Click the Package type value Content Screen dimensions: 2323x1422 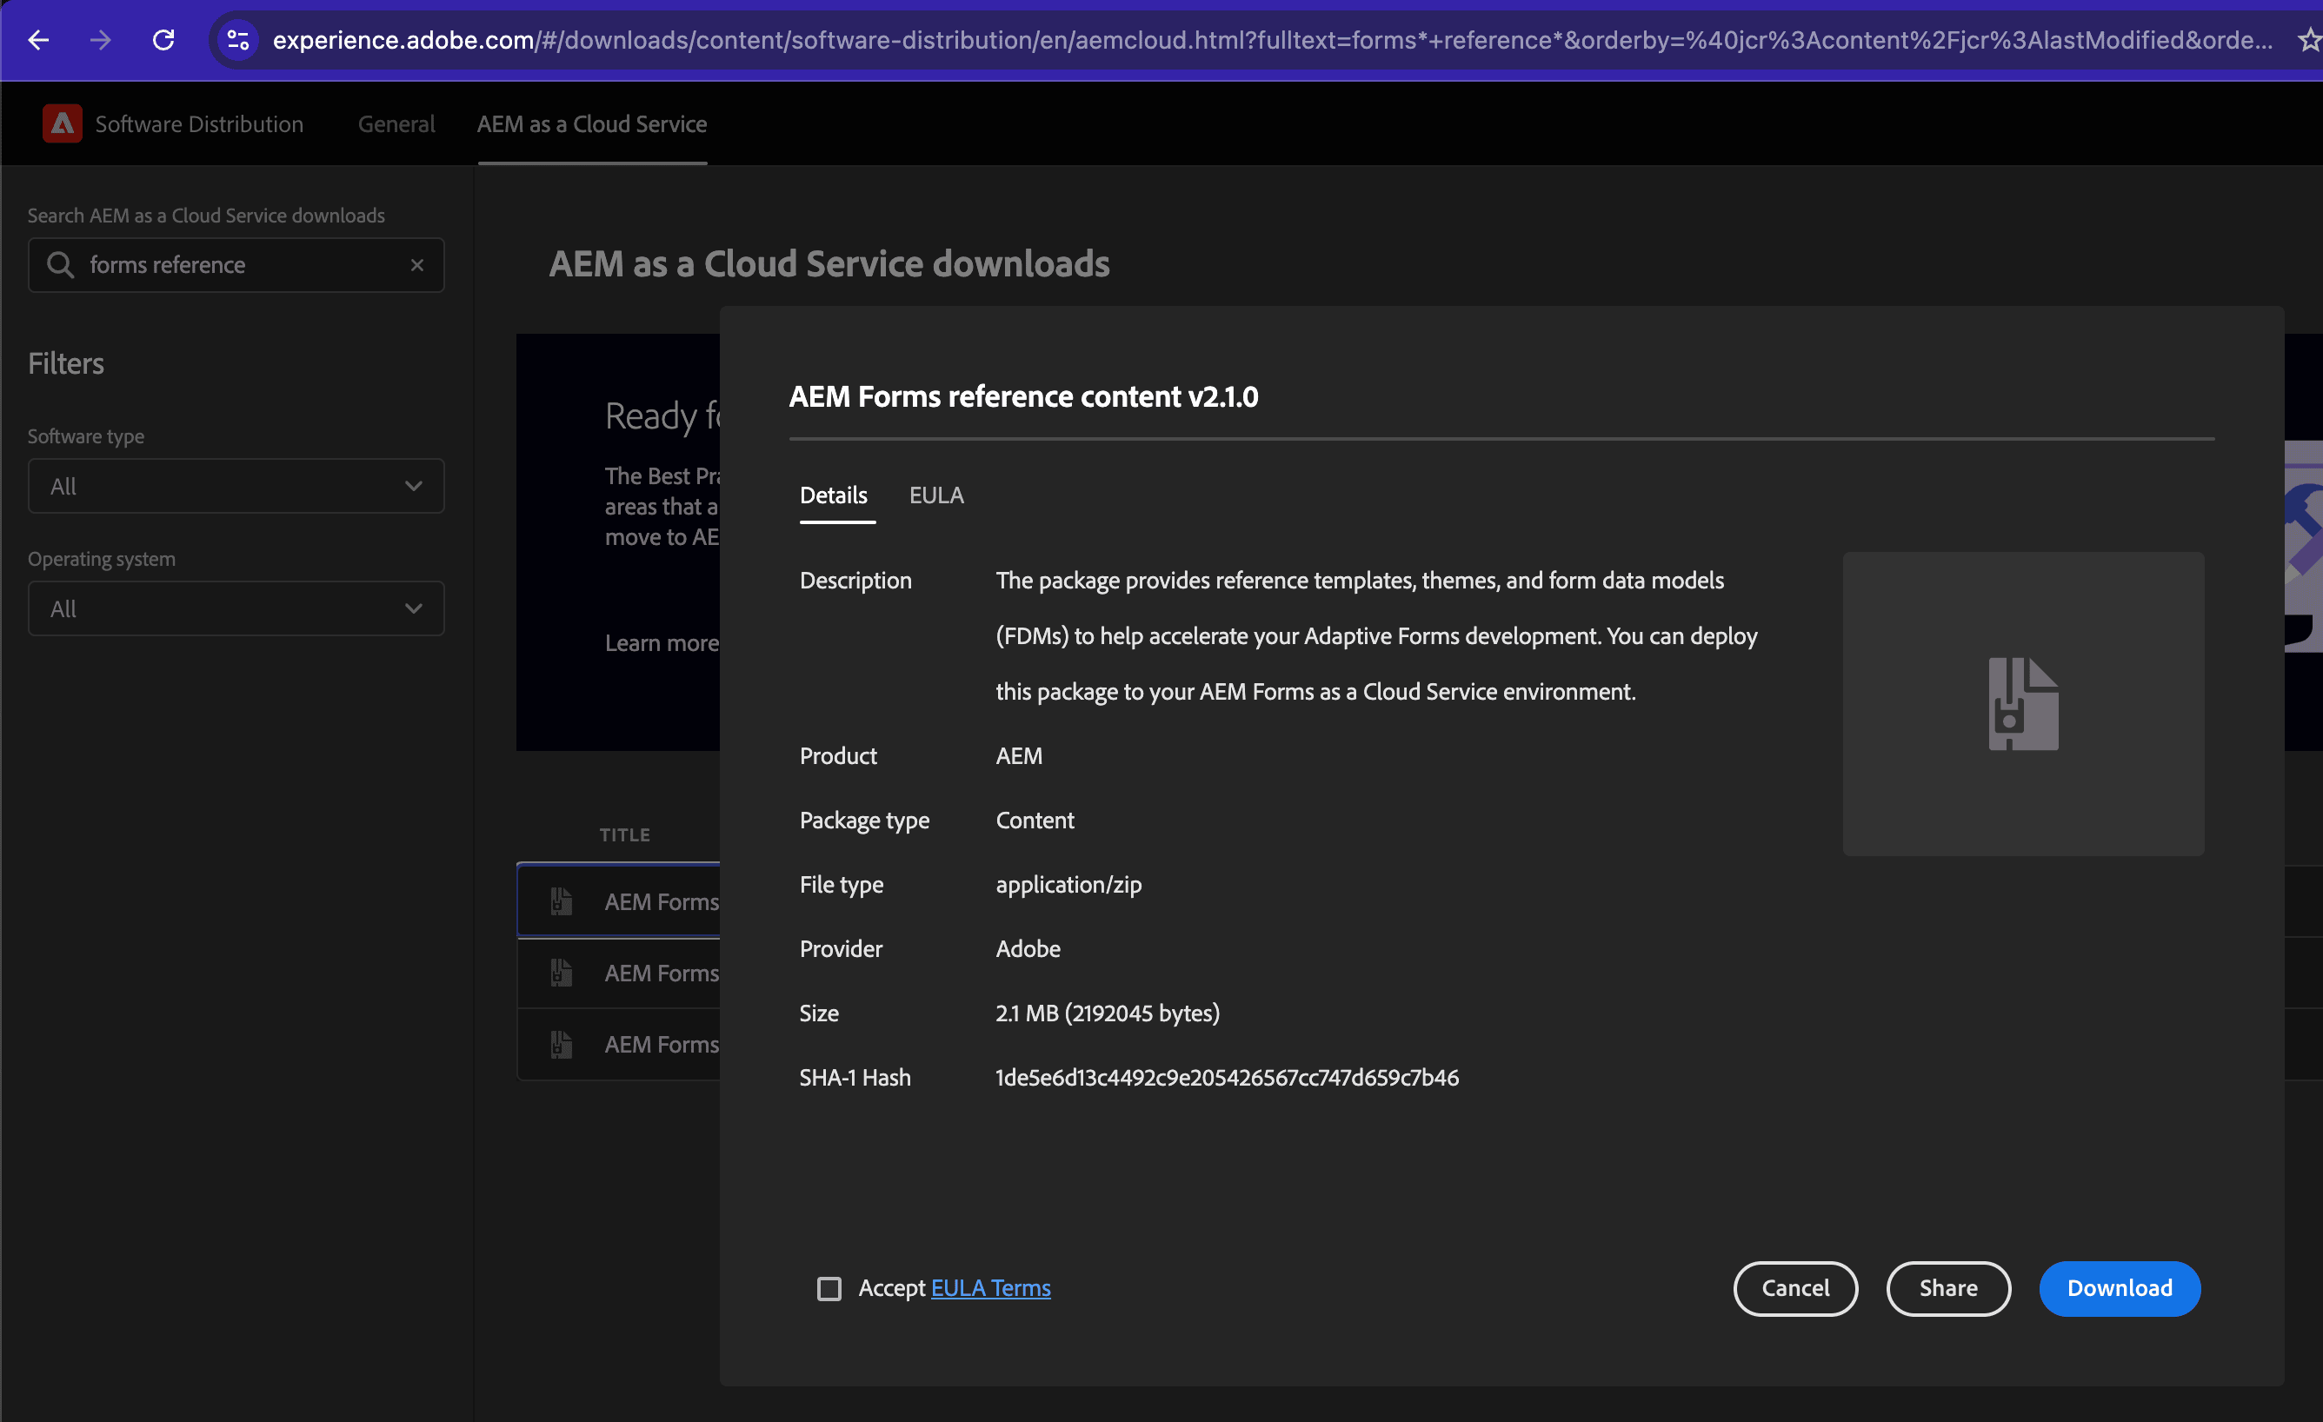coord(1035,820)
